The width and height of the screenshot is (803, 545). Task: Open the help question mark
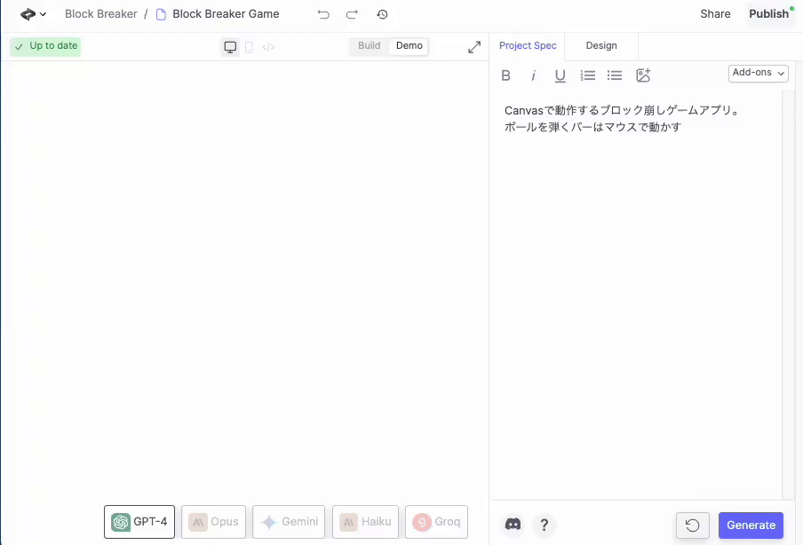[544, 525]
